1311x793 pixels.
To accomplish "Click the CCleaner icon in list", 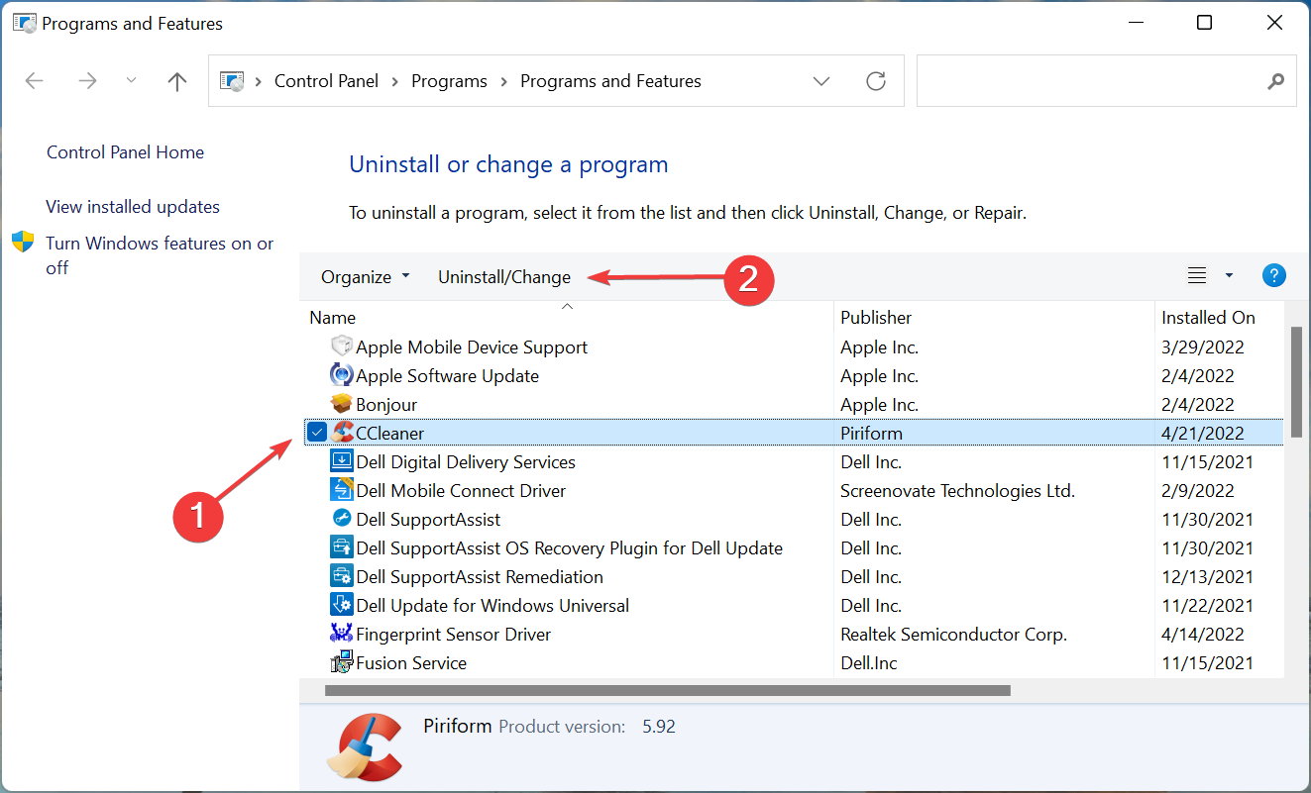I will [x=342, y=433].
